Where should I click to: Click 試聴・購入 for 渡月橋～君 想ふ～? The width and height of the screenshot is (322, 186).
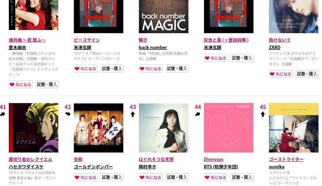tap(47, 84)
